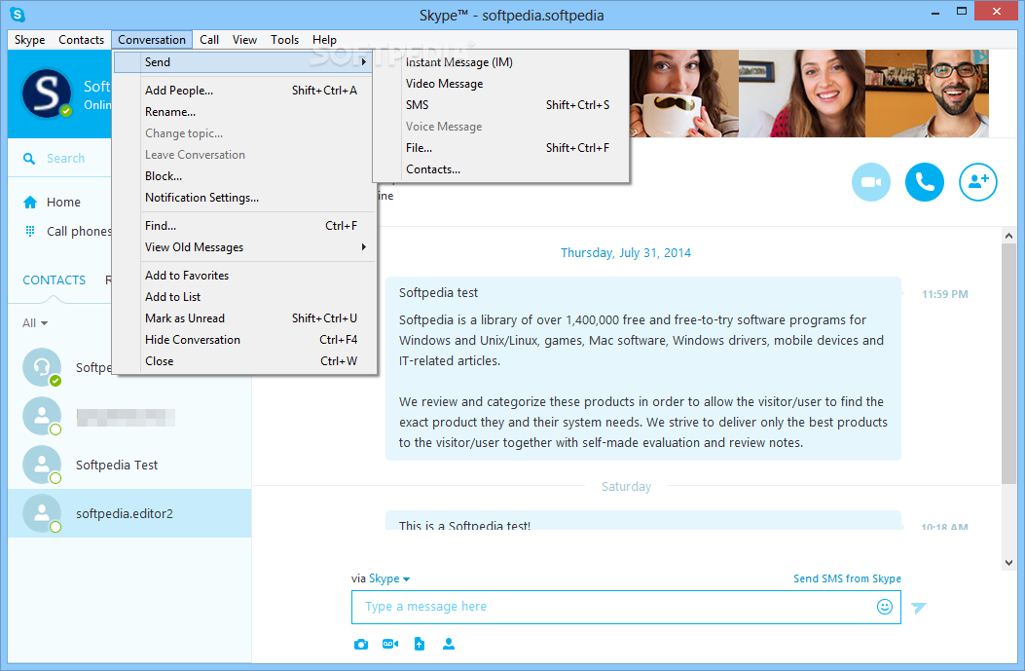The width and height of the screenshot is (1025, 671).
Task: Open the View menu
Action: (244, 40)
